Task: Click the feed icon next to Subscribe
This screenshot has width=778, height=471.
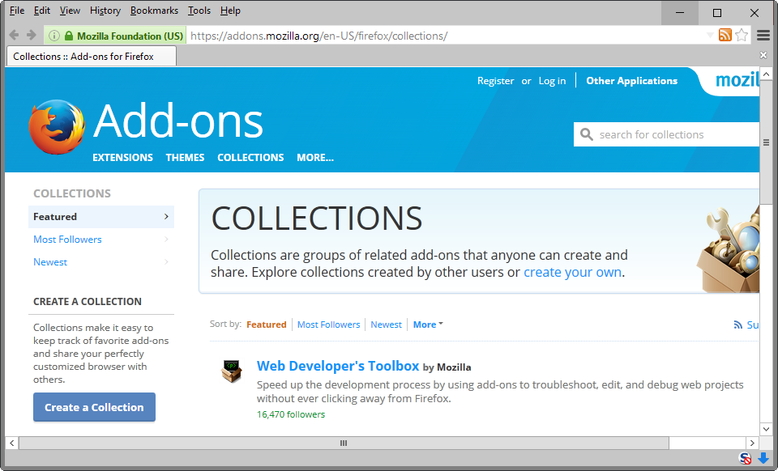Action: (x=737, y=325)
